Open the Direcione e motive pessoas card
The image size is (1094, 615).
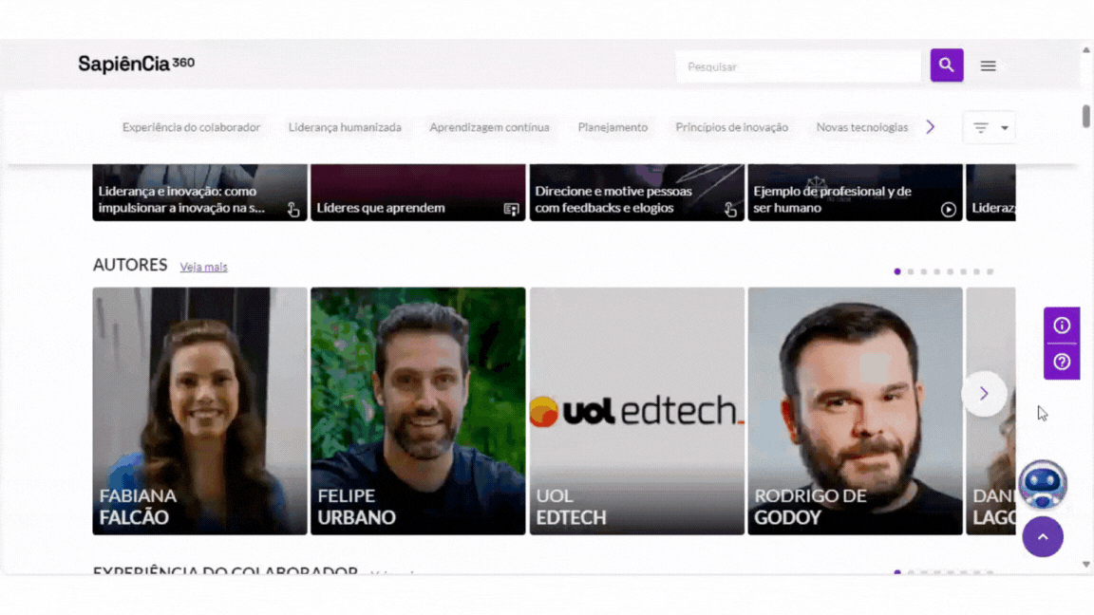coord(637,193)
